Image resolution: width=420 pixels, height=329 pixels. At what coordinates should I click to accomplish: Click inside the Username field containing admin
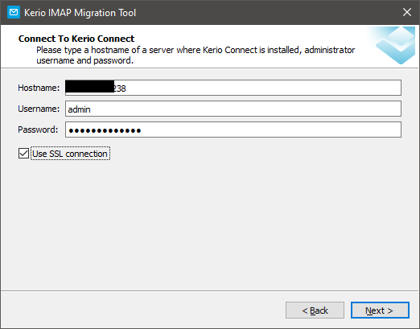[x=233, y=109]
